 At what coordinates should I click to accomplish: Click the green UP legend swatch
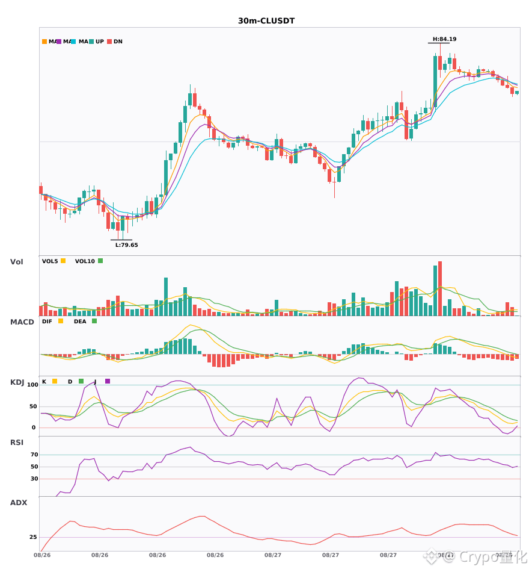tap(91, 42)
